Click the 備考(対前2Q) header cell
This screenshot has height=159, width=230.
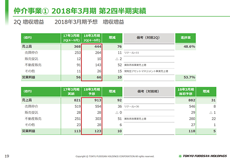[149, 38]
